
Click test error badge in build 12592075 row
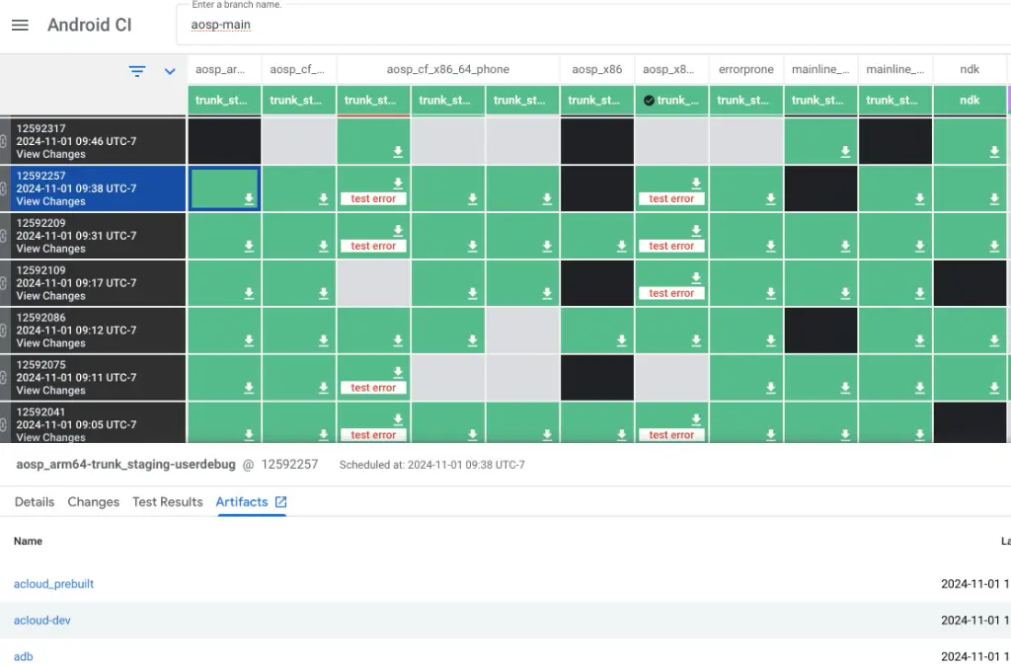click(x=373, y=388)
